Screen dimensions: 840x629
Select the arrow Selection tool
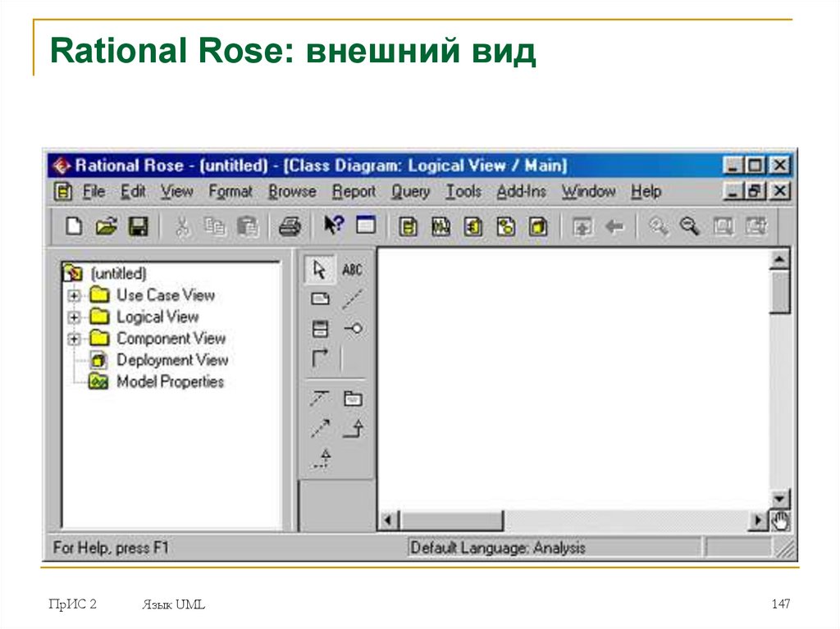(x=320, y=270)
